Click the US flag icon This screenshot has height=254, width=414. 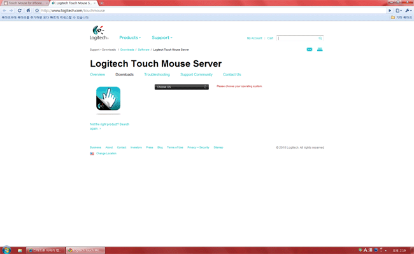pyautogui.click(x=92, y=154)
